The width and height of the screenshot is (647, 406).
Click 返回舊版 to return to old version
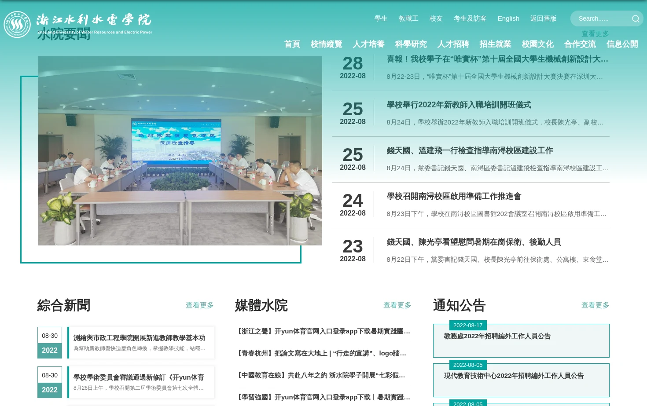pos(543,18)
